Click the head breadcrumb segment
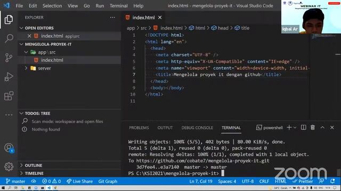Screen dimensions: 341x191 tap(220, 28)
